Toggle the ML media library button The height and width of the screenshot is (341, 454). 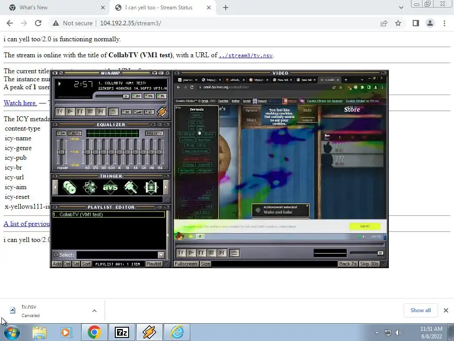pyautogui.click(x=149, y=96)
